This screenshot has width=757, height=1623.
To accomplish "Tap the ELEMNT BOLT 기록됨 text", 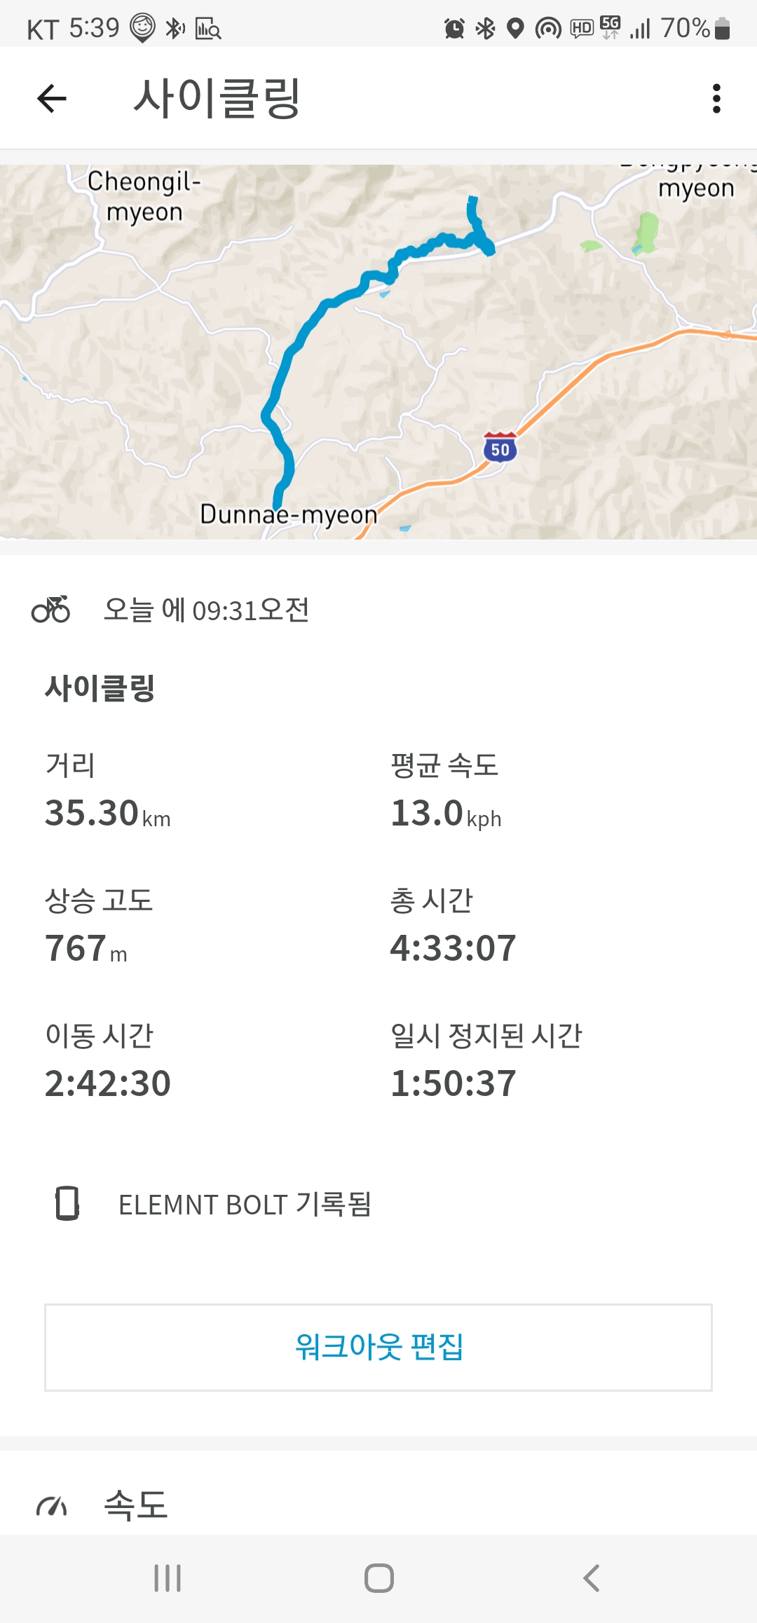I will point(245,1204).
